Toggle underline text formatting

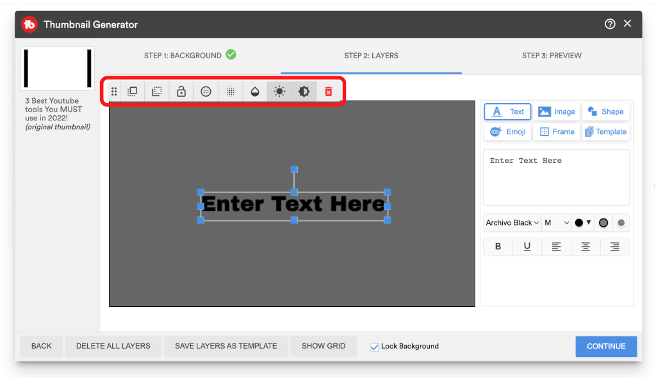527,247
